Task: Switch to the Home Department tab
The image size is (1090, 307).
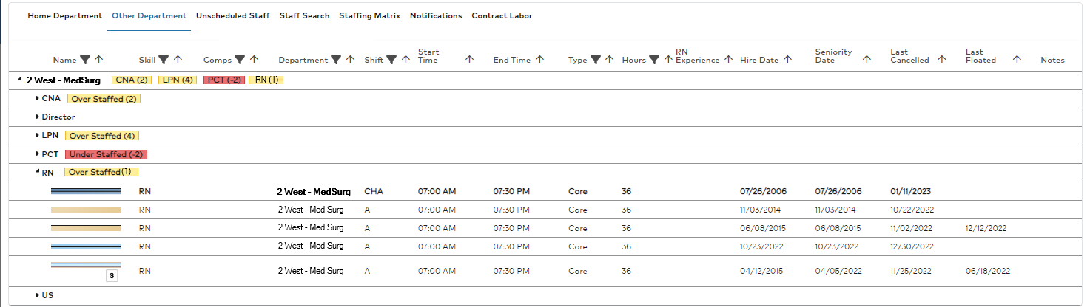Action: 64,15
